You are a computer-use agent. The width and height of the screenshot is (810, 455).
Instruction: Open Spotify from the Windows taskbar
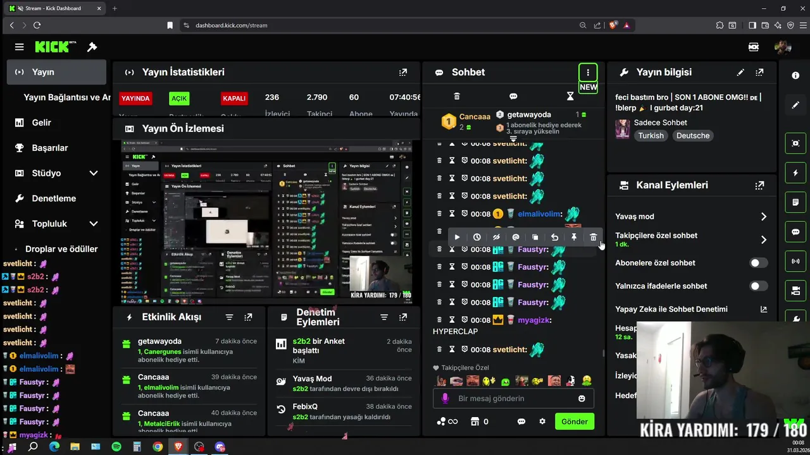click(116, 447)
